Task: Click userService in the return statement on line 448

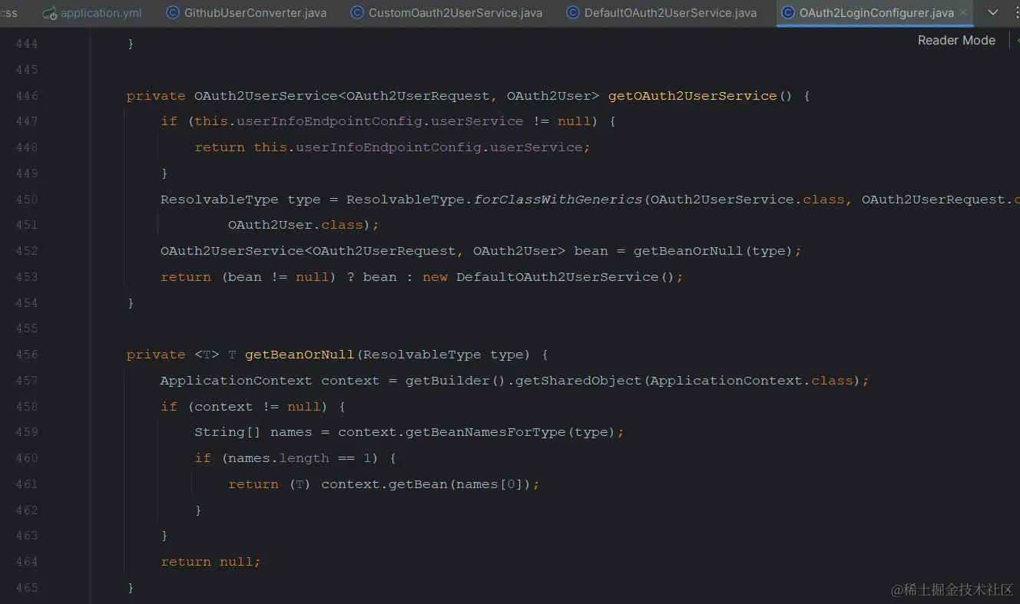Action: pyautogui.click(x=536, y=147)
